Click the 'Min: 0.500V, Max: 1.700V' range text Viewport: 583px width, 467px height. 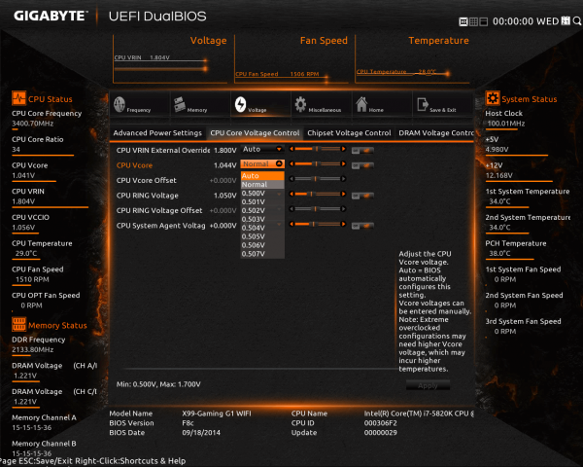pos(158,384)
